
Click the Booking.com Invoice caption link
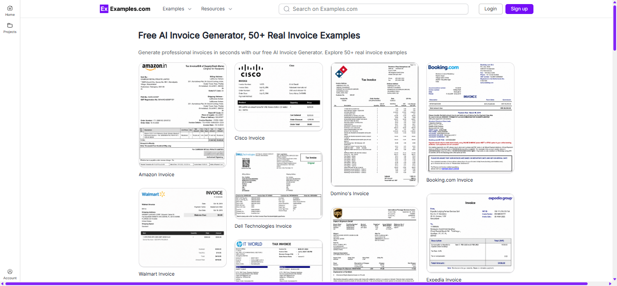point(449,180)
